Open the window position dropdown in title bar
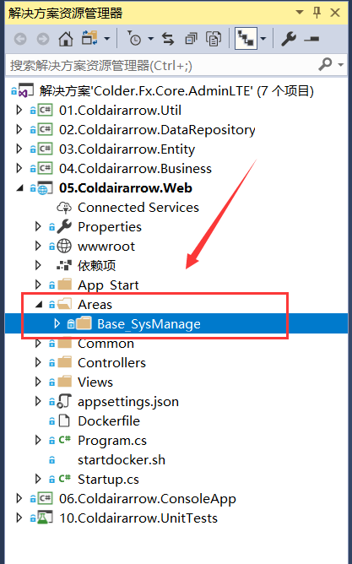 tap(299, 12)
